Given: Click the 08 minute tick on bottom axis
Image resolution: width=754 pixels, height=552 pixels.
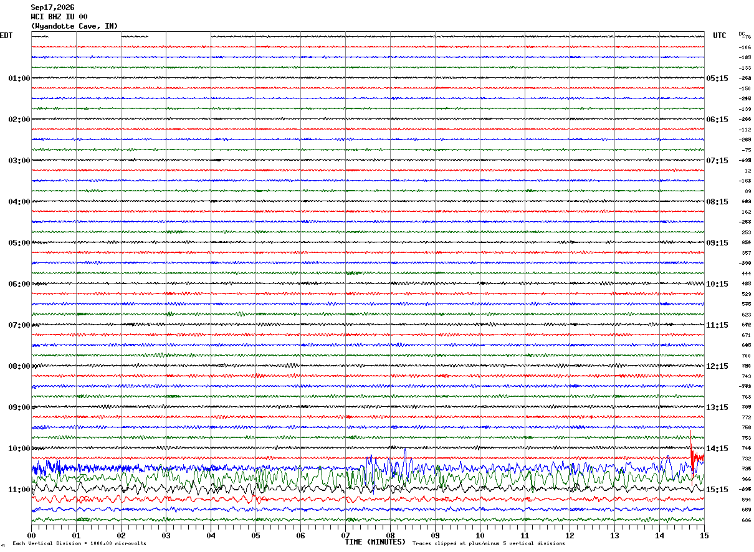Looking at the screenshot, I should (390, 535).
